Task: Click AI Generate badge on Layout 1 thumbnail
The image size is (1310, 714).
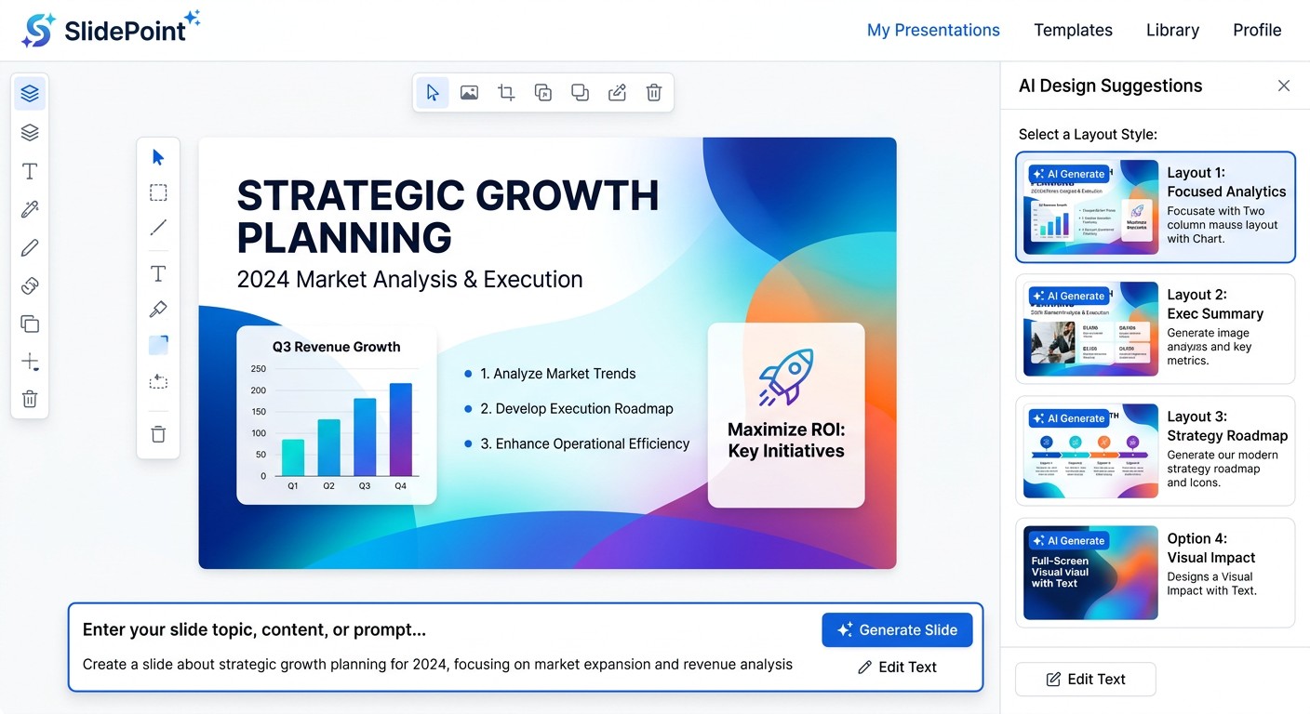Action: click(x=1067, y=174)
